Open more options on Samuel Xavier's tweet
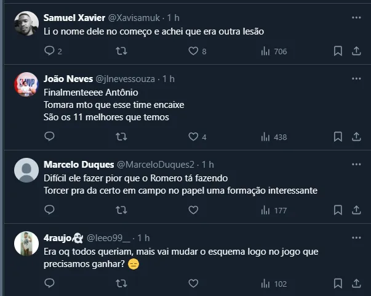 [x=356, y=17]
